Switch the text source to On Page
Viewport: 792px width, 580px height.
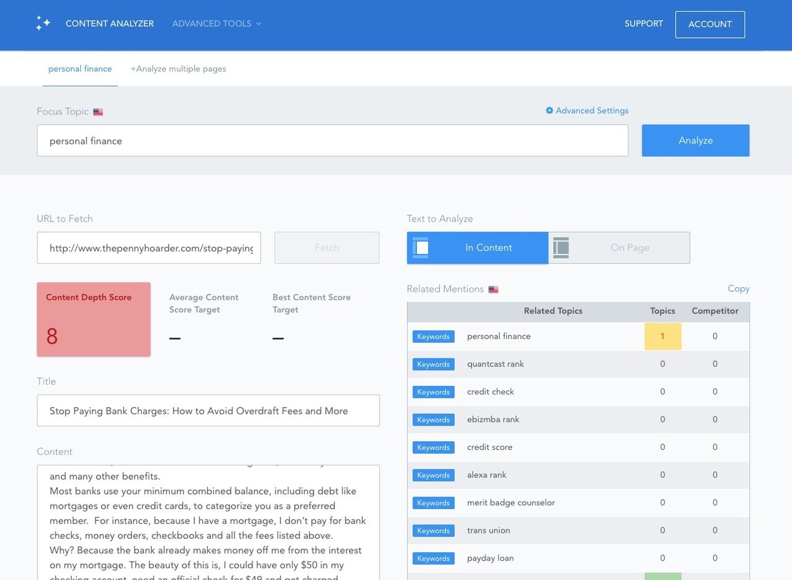(x=619, y=248)
